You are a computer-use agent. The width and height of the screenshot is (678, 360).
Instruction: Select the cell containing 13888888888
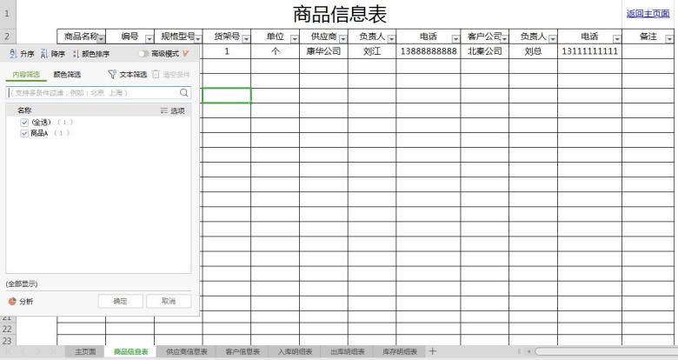point(429,51)
